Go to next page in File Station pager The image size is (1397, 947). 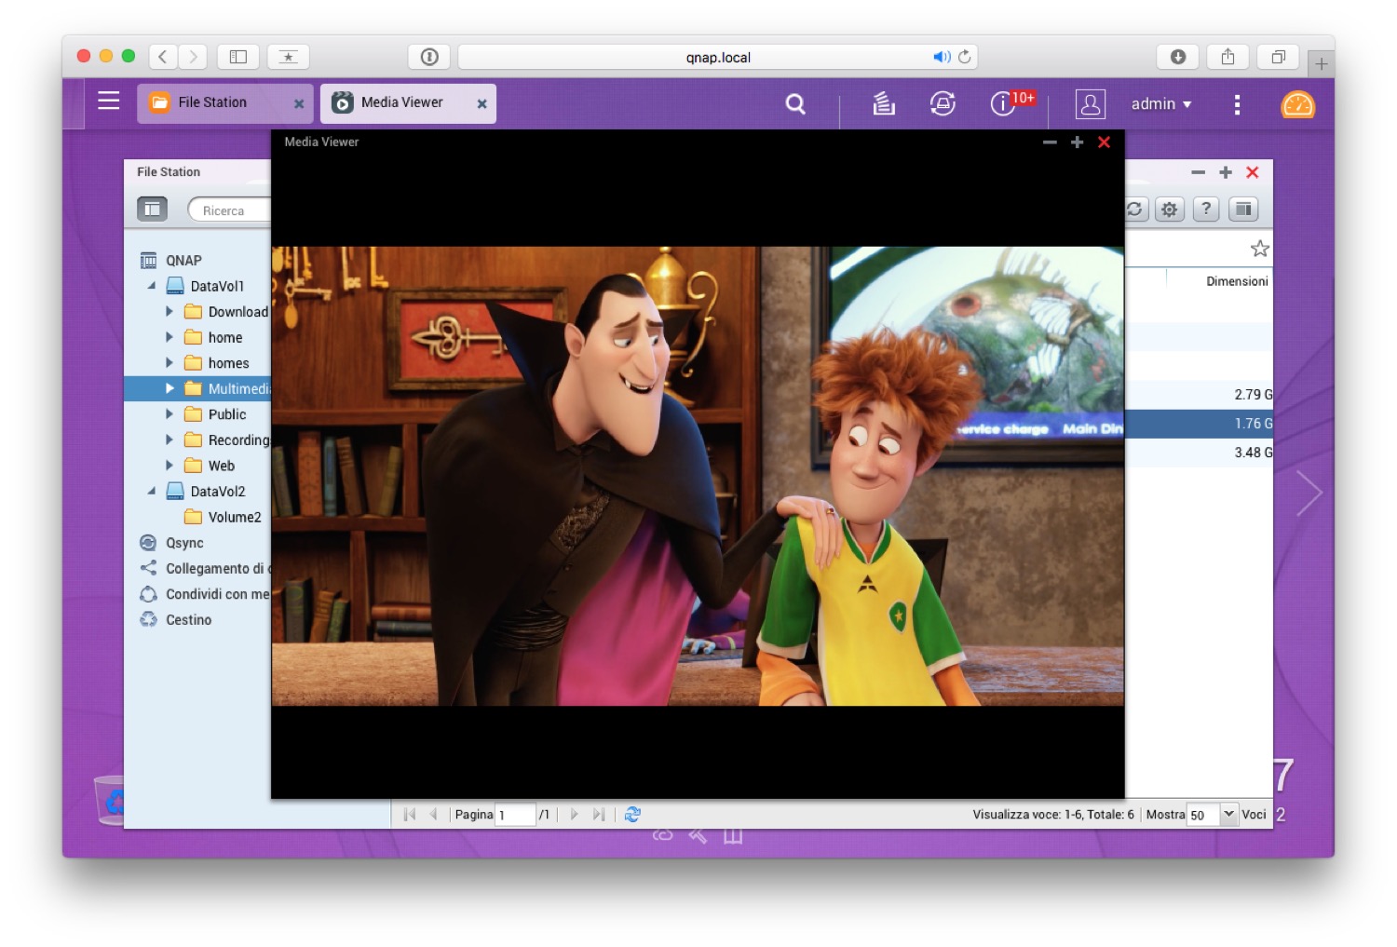pyautogui.click(x=574, y=815)
